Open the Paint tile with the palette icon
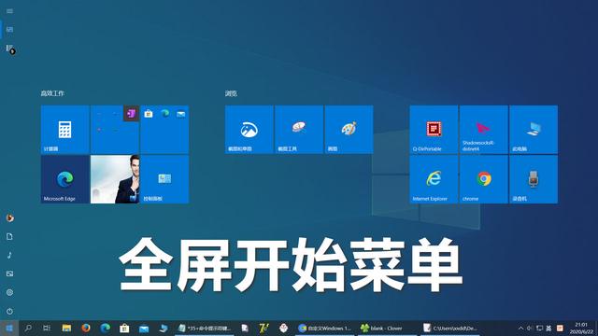The image size is (598, 336). tap(349, 130)
